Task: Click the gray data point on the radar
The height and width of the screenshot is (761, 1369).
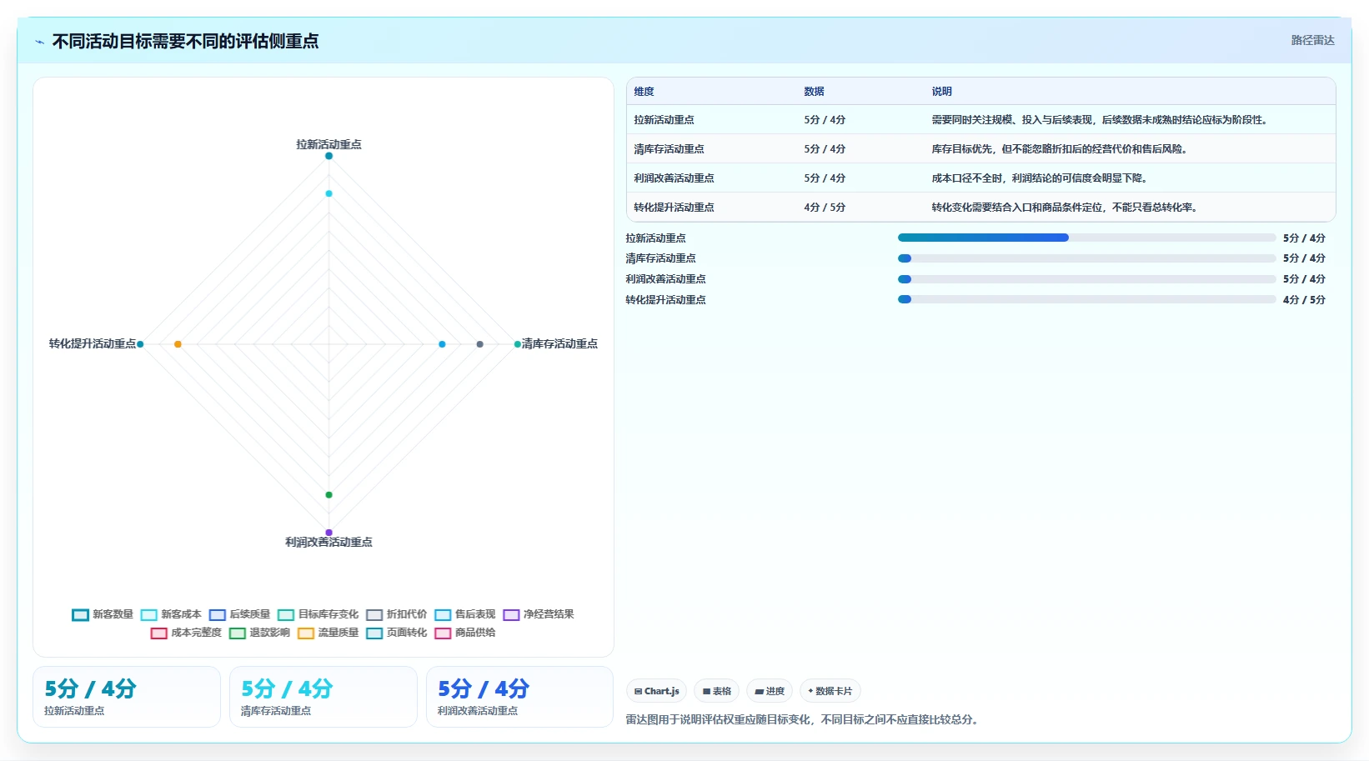Action: coord(479,344)
